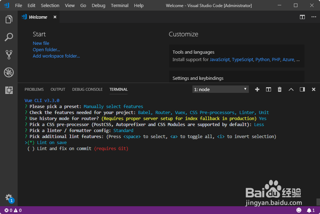
Task: Open the Extensions view
Action: [x=9, y=90]
